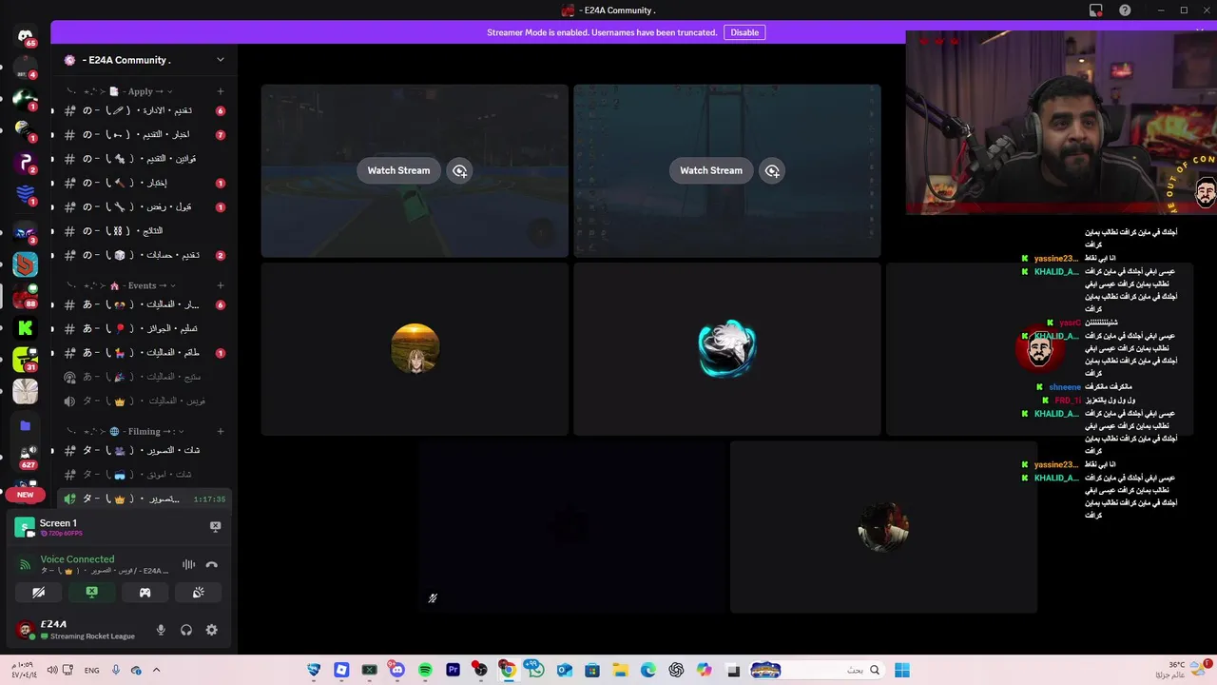1217x685 pixels.
Task: Open channel شات • التصوير
Action: click(x=145, y=450)
